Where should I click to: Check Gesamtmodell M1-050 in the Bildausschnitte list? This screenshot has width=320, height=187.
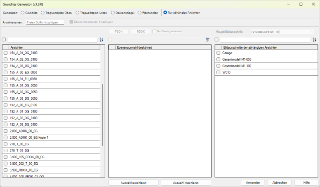click(x=218, y=59)
